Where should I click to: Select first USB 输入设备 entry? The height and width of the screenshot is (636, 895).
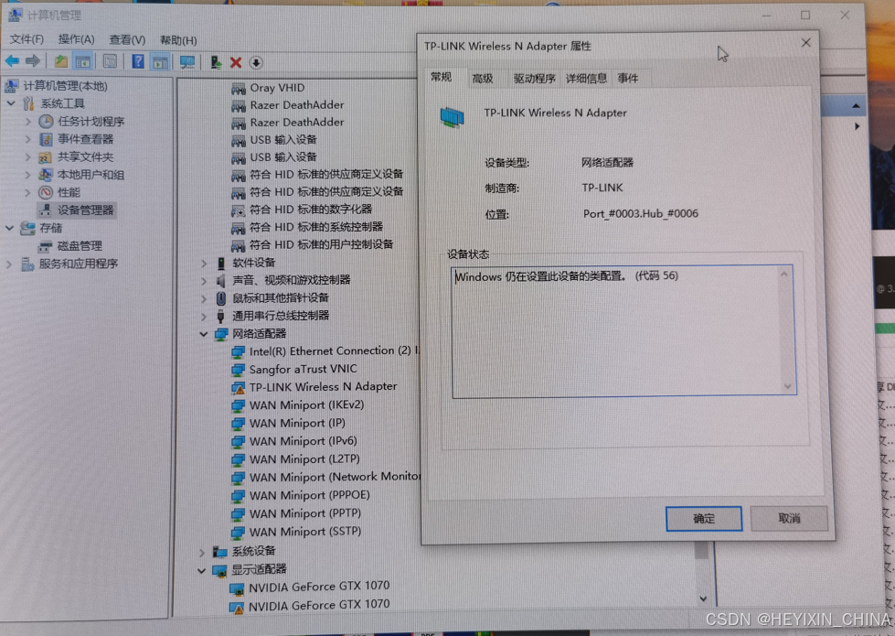[x=283, y=139]
